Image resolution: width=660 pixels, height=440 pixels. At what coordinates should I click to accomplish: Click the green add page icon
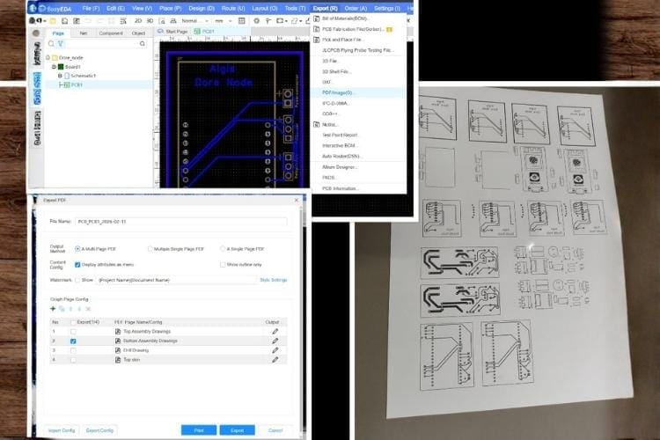tap(52, 309)
